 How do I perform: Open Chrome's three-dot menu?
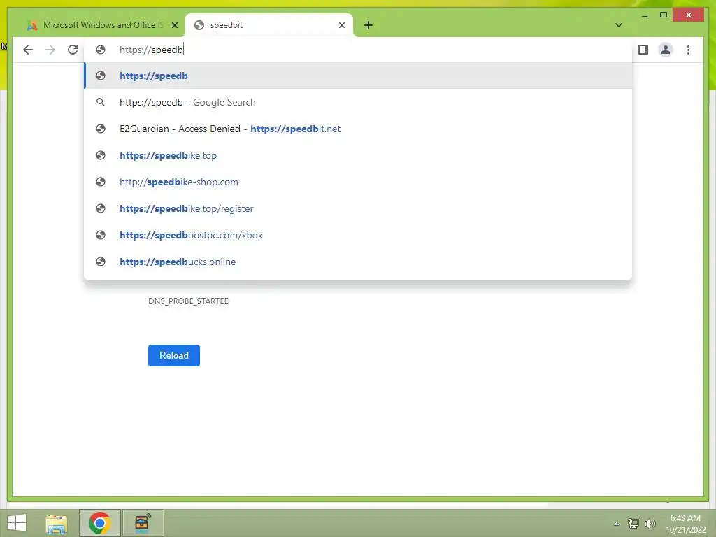(688, 50)
